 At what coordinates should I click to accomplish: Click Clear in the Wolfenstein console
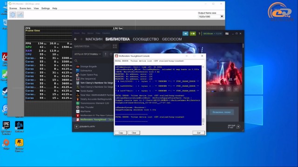(x=134, y=133)
